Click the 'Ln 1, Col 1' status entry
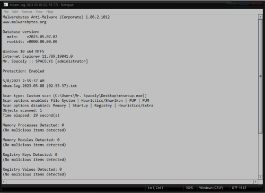This screenshot has width=265, height=193. pos(155,188)
